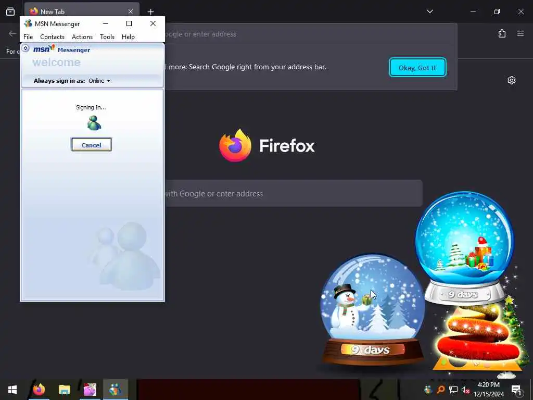
Task: Click the MSN Messenger title bar icon
Action: [x=28, y=23]
